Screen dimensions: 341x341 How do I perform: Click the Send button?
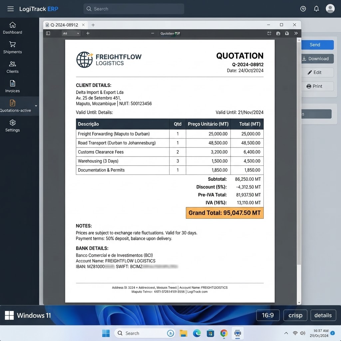click(x=317, y=45)
